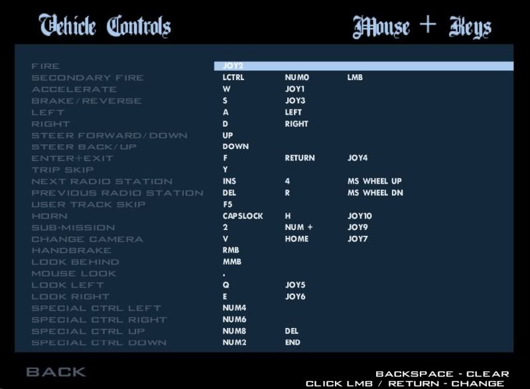Click the HOME binding for Change Camera
This screenshot has height=389, width=530.
tap(297, 239)
